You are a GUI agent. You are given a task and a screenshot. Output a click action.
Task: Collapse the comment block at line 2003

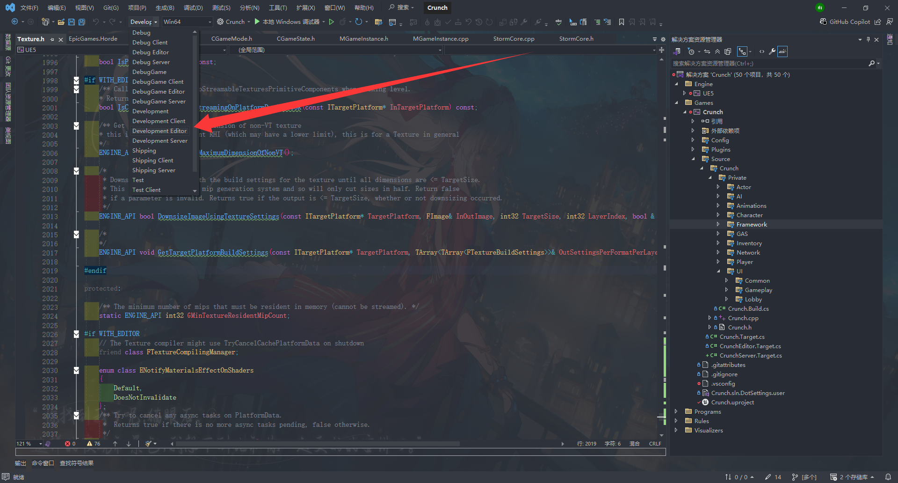click(x=76, y=126)
